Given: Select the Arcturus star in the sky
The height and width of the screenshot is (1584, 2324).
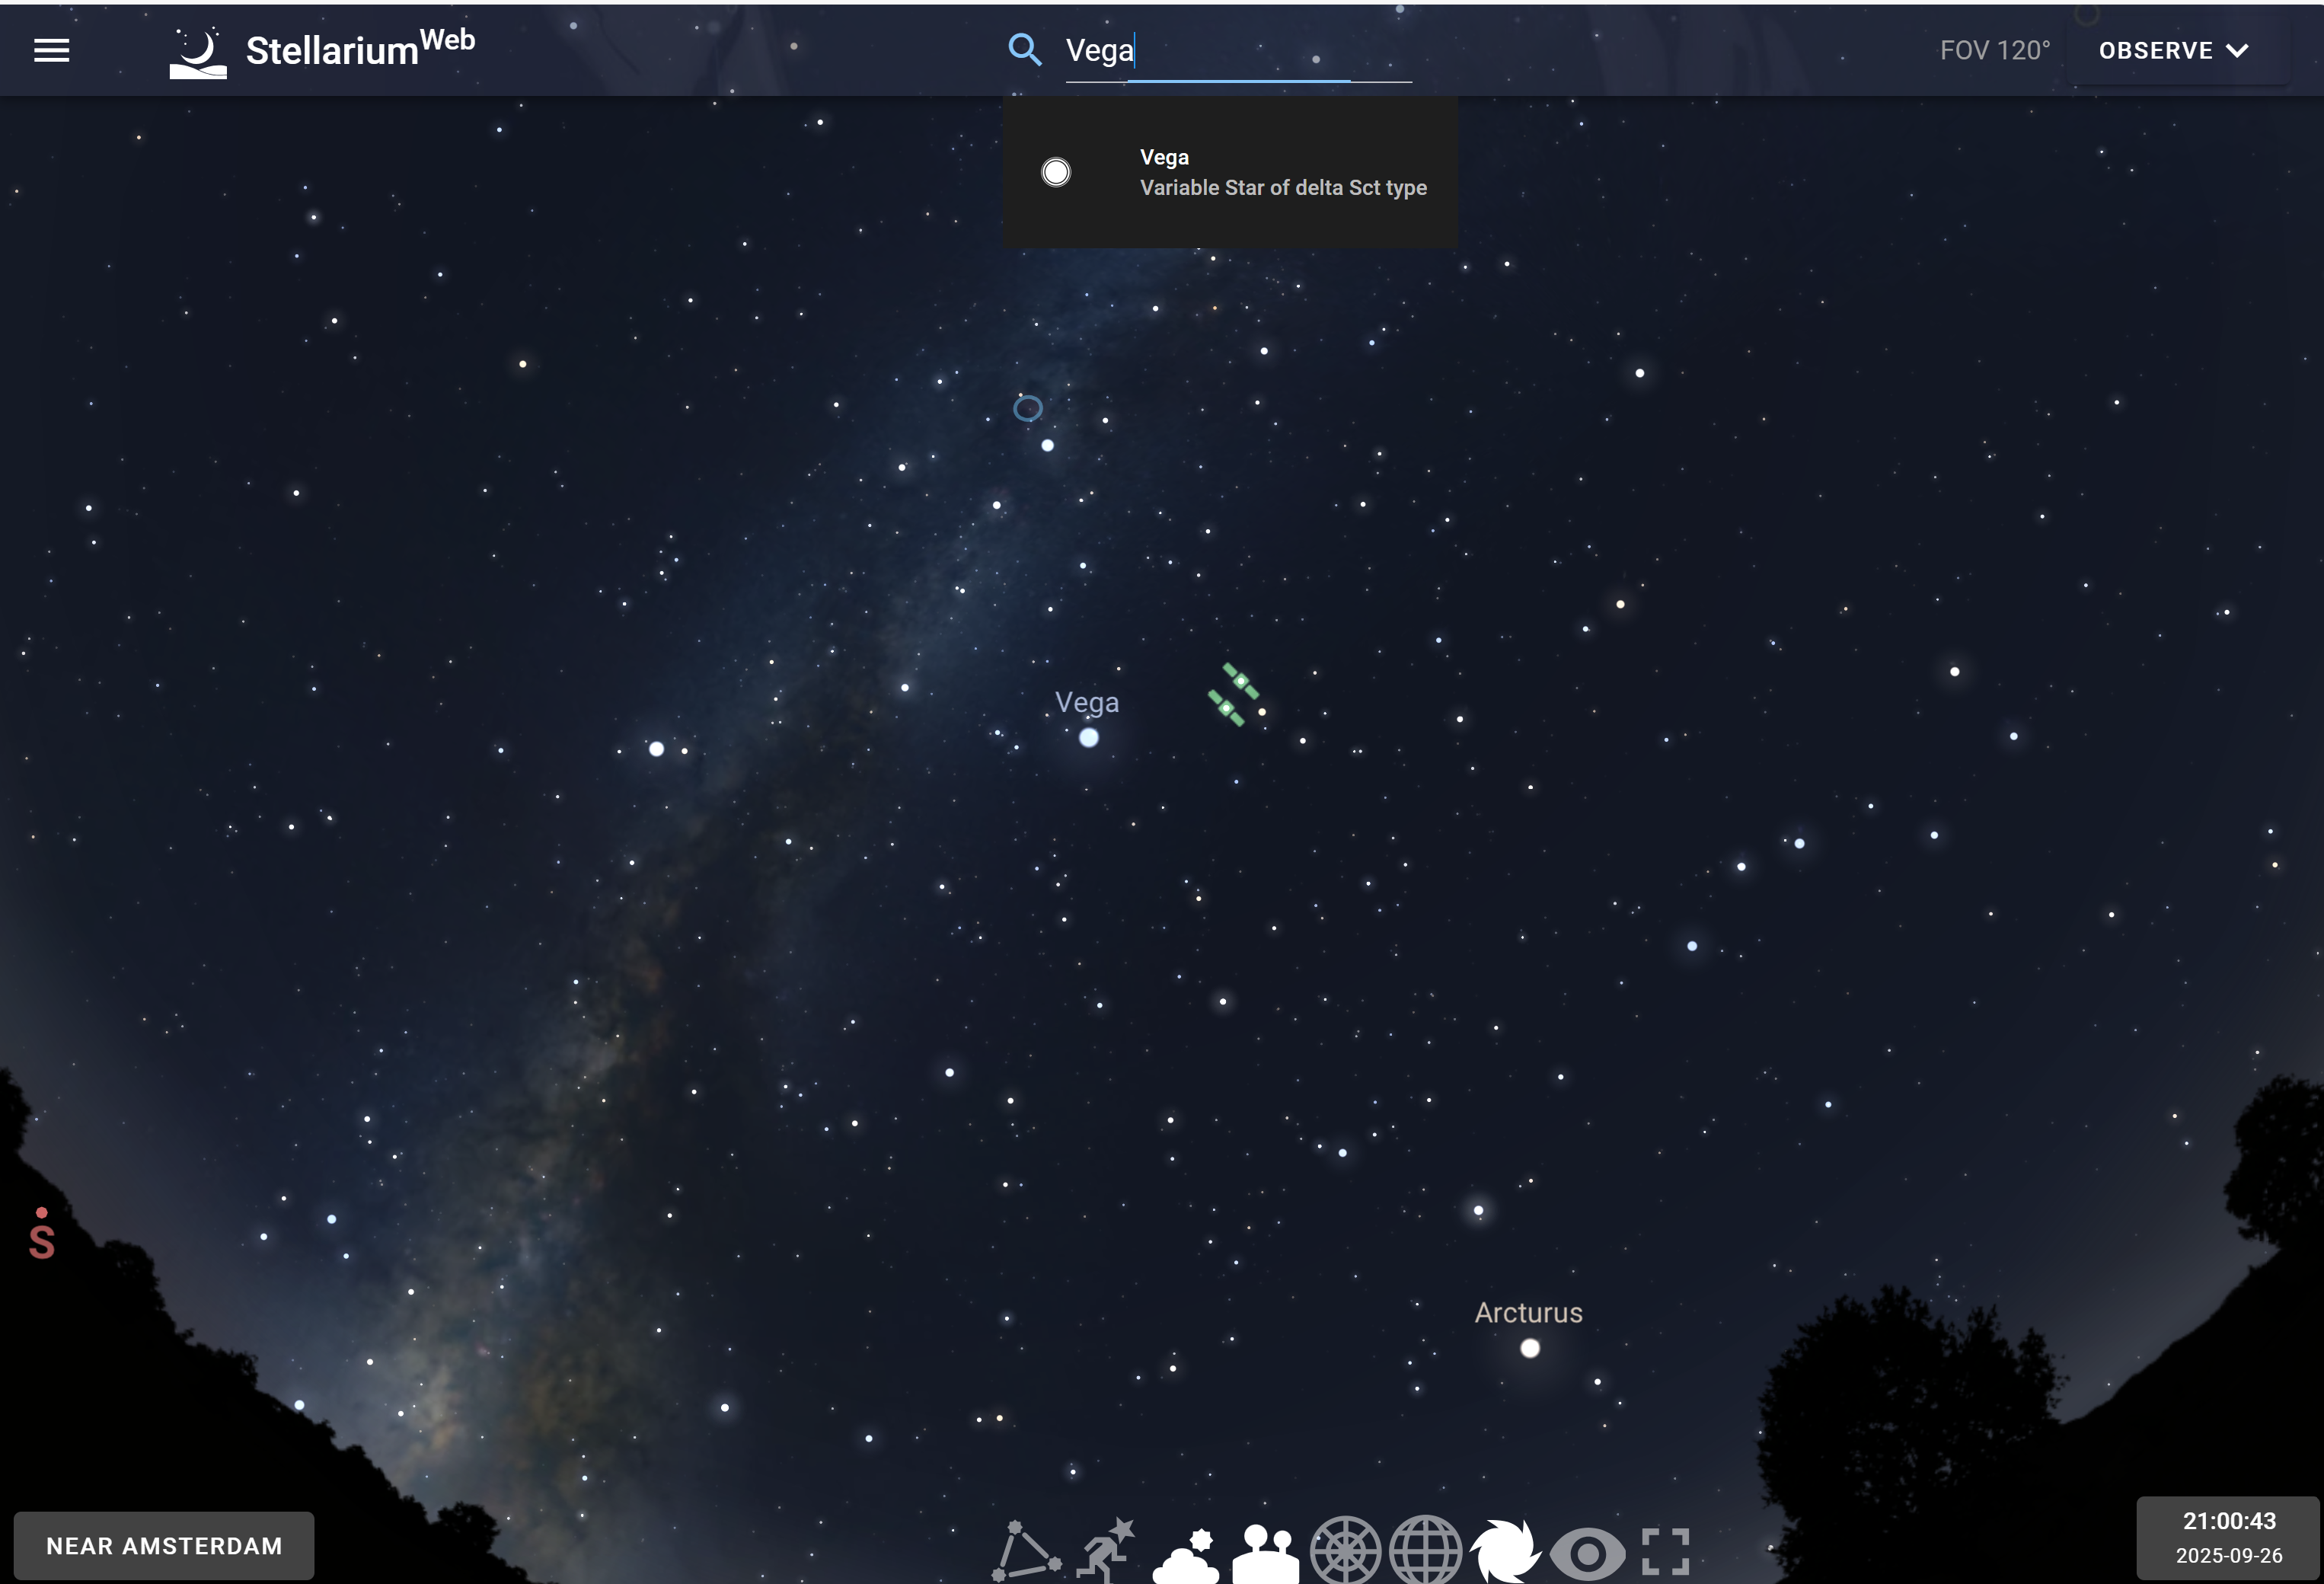Looking at the screenshot, I should 1530,1349.
